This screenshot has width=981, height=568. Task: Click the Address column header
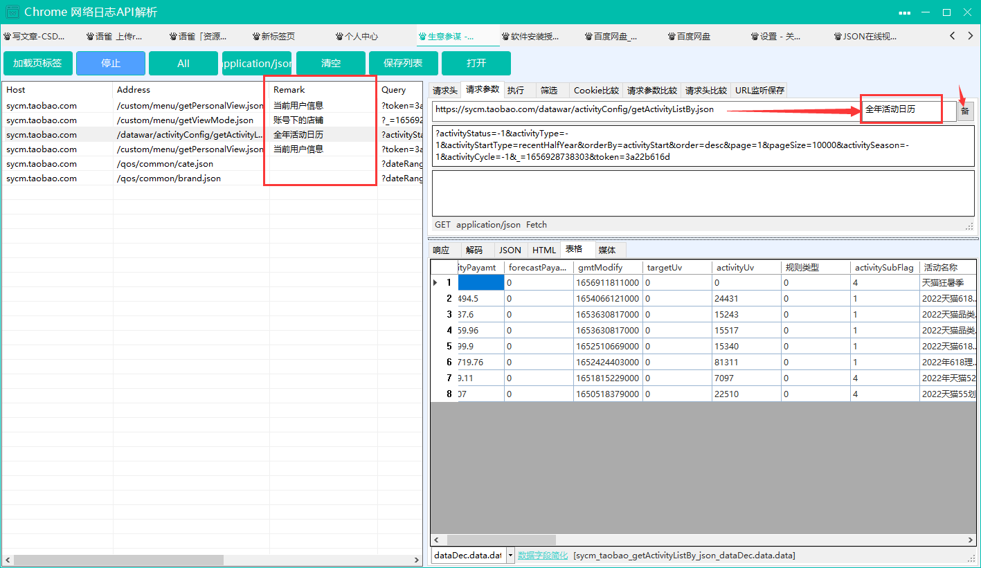point(190,90)
